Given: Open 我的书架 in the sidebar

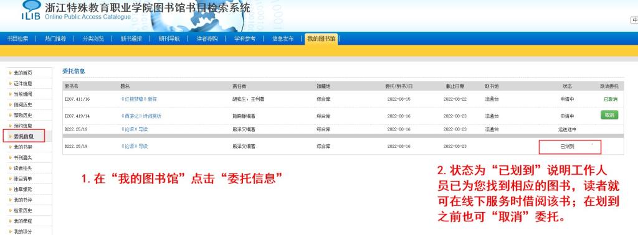Looking at the screenshot, I should 23,147.
